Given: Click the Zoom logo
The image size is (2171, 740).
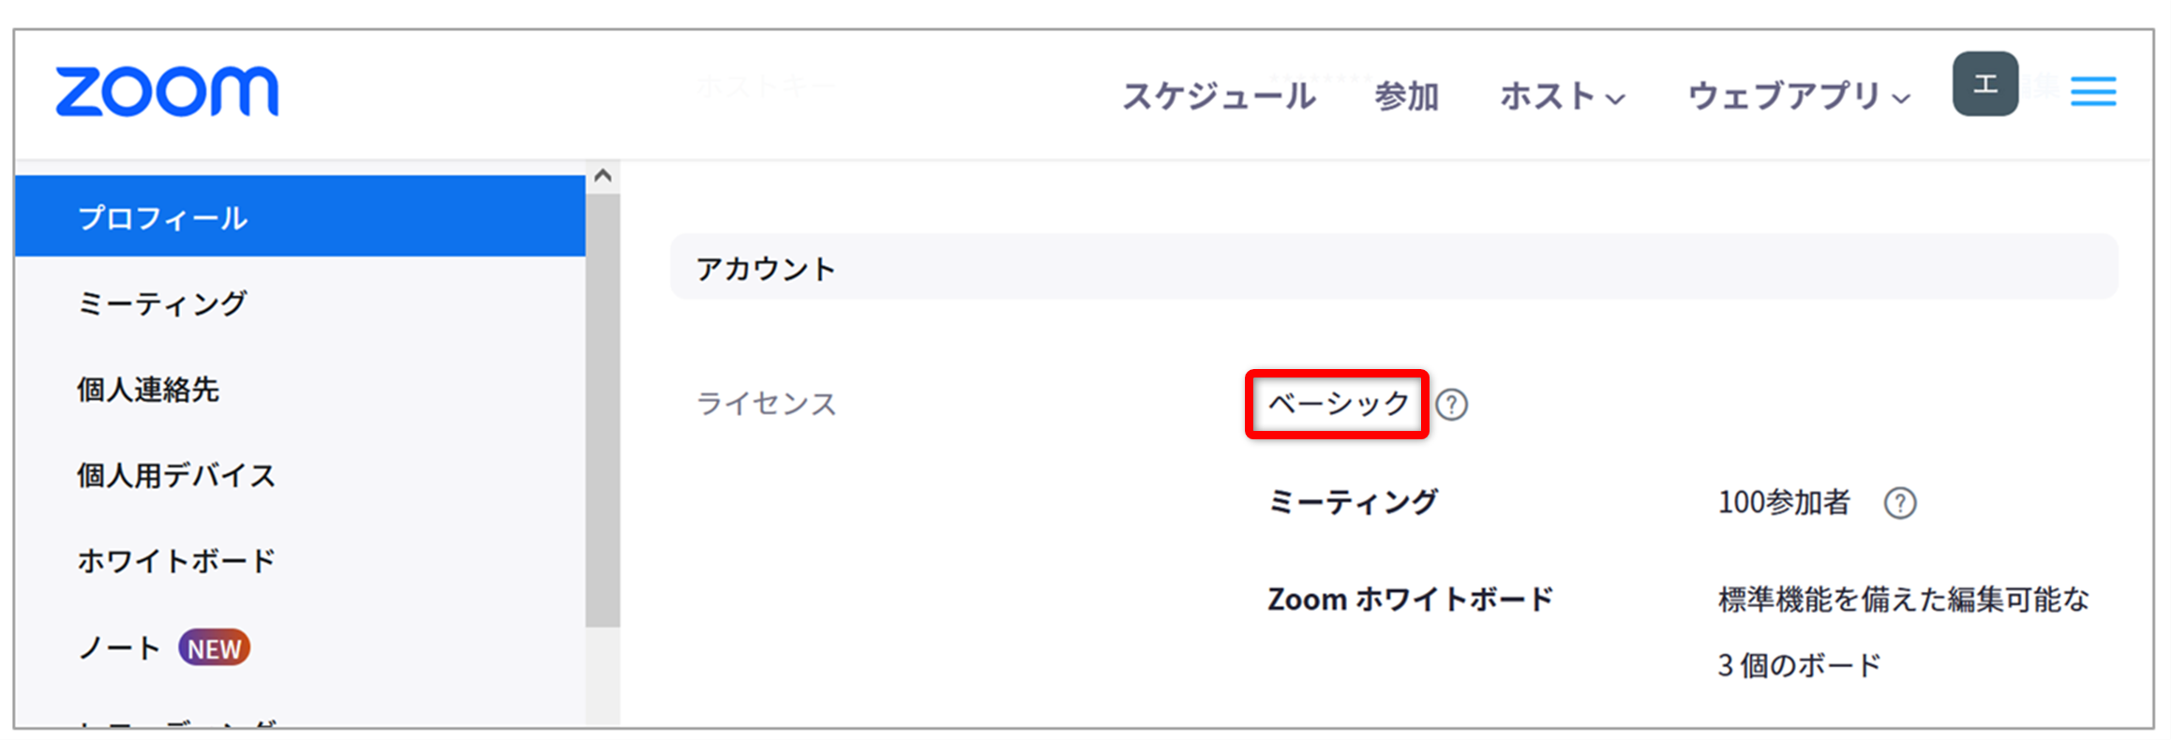Looking at the screenshot, I should click(167, 91).
